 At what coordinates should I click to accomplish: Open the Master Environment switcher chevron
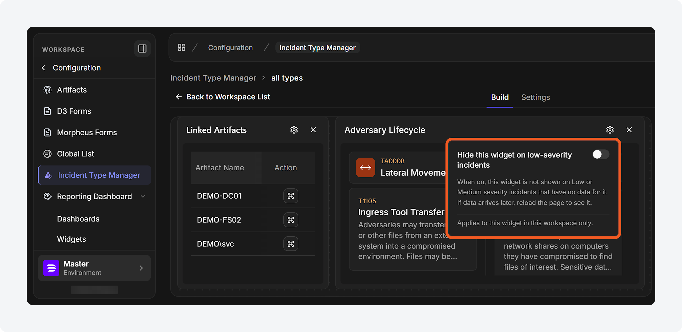[141, 268]
